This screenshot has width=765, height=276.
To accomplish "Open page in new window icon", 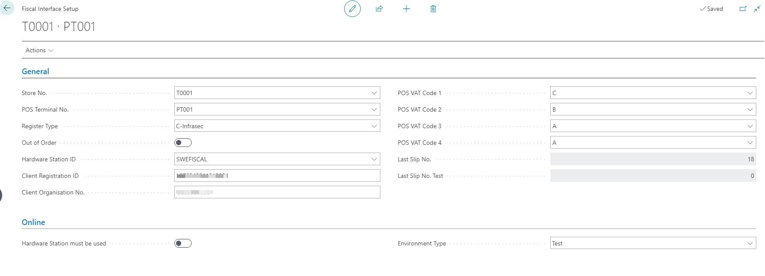I will tap(743, 9).
